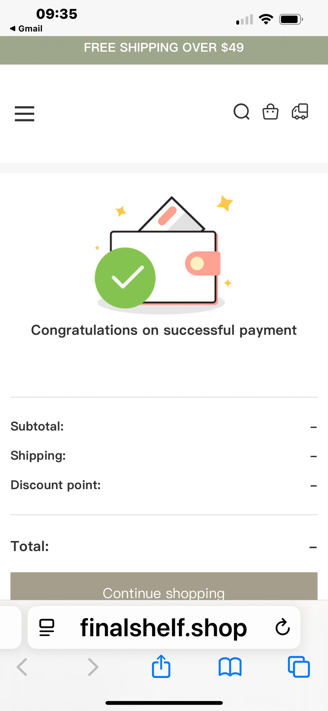Return to Gmail app

pyautogui.click(x=26, y=28)
